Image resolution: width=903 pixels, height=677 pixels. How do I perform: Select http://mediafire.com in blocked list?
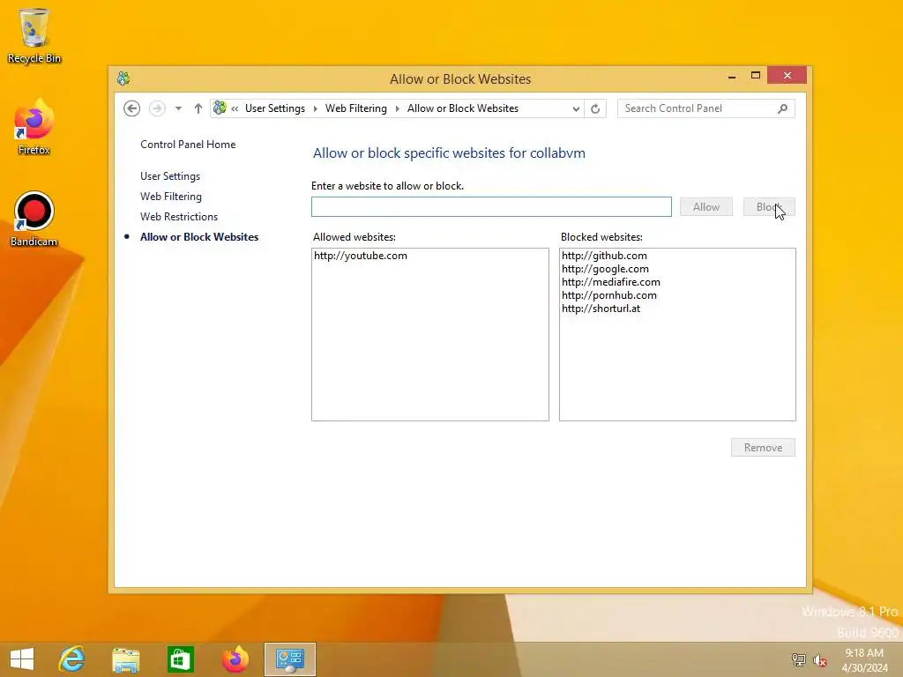(x=610, y=282)
